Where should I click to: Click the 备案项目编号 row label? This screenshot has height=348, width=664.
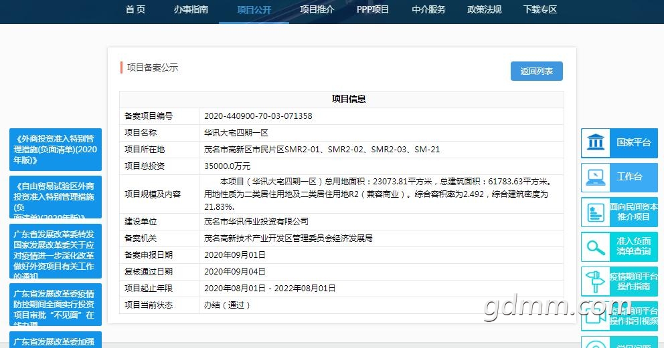148,116
